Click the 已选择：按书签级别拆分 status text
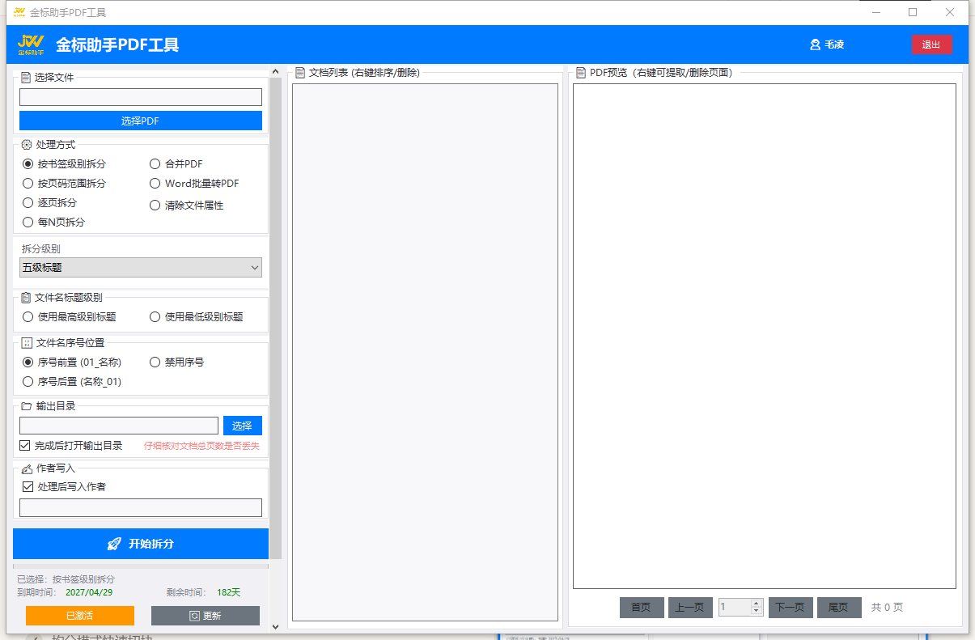The height and width of the screenshot is (640, 975). click(66, 579)
